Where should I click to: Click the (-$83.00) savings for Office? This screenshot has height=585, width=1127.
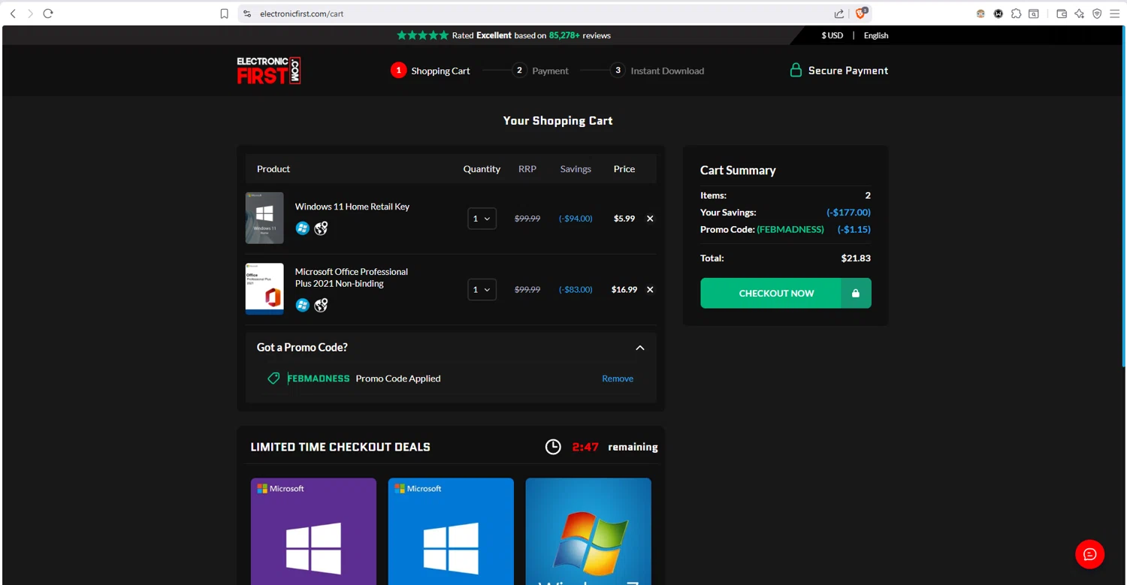[x=576, y=289]
